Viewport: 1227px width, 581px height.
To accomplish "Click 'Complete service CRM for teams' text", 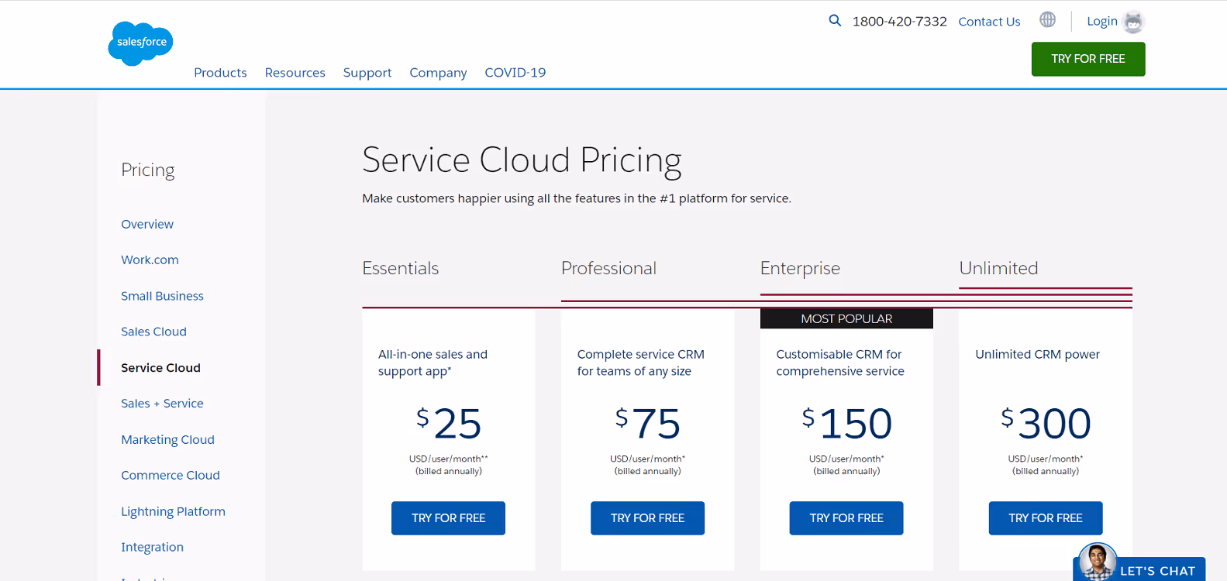I will pyautogui.click(x=640, y=363).
